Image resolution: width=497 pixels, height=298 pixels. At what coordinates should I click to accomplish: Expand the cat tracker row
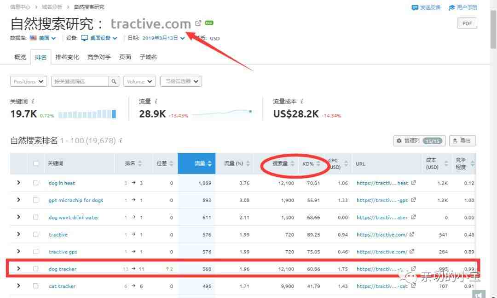tap(18, 286)
